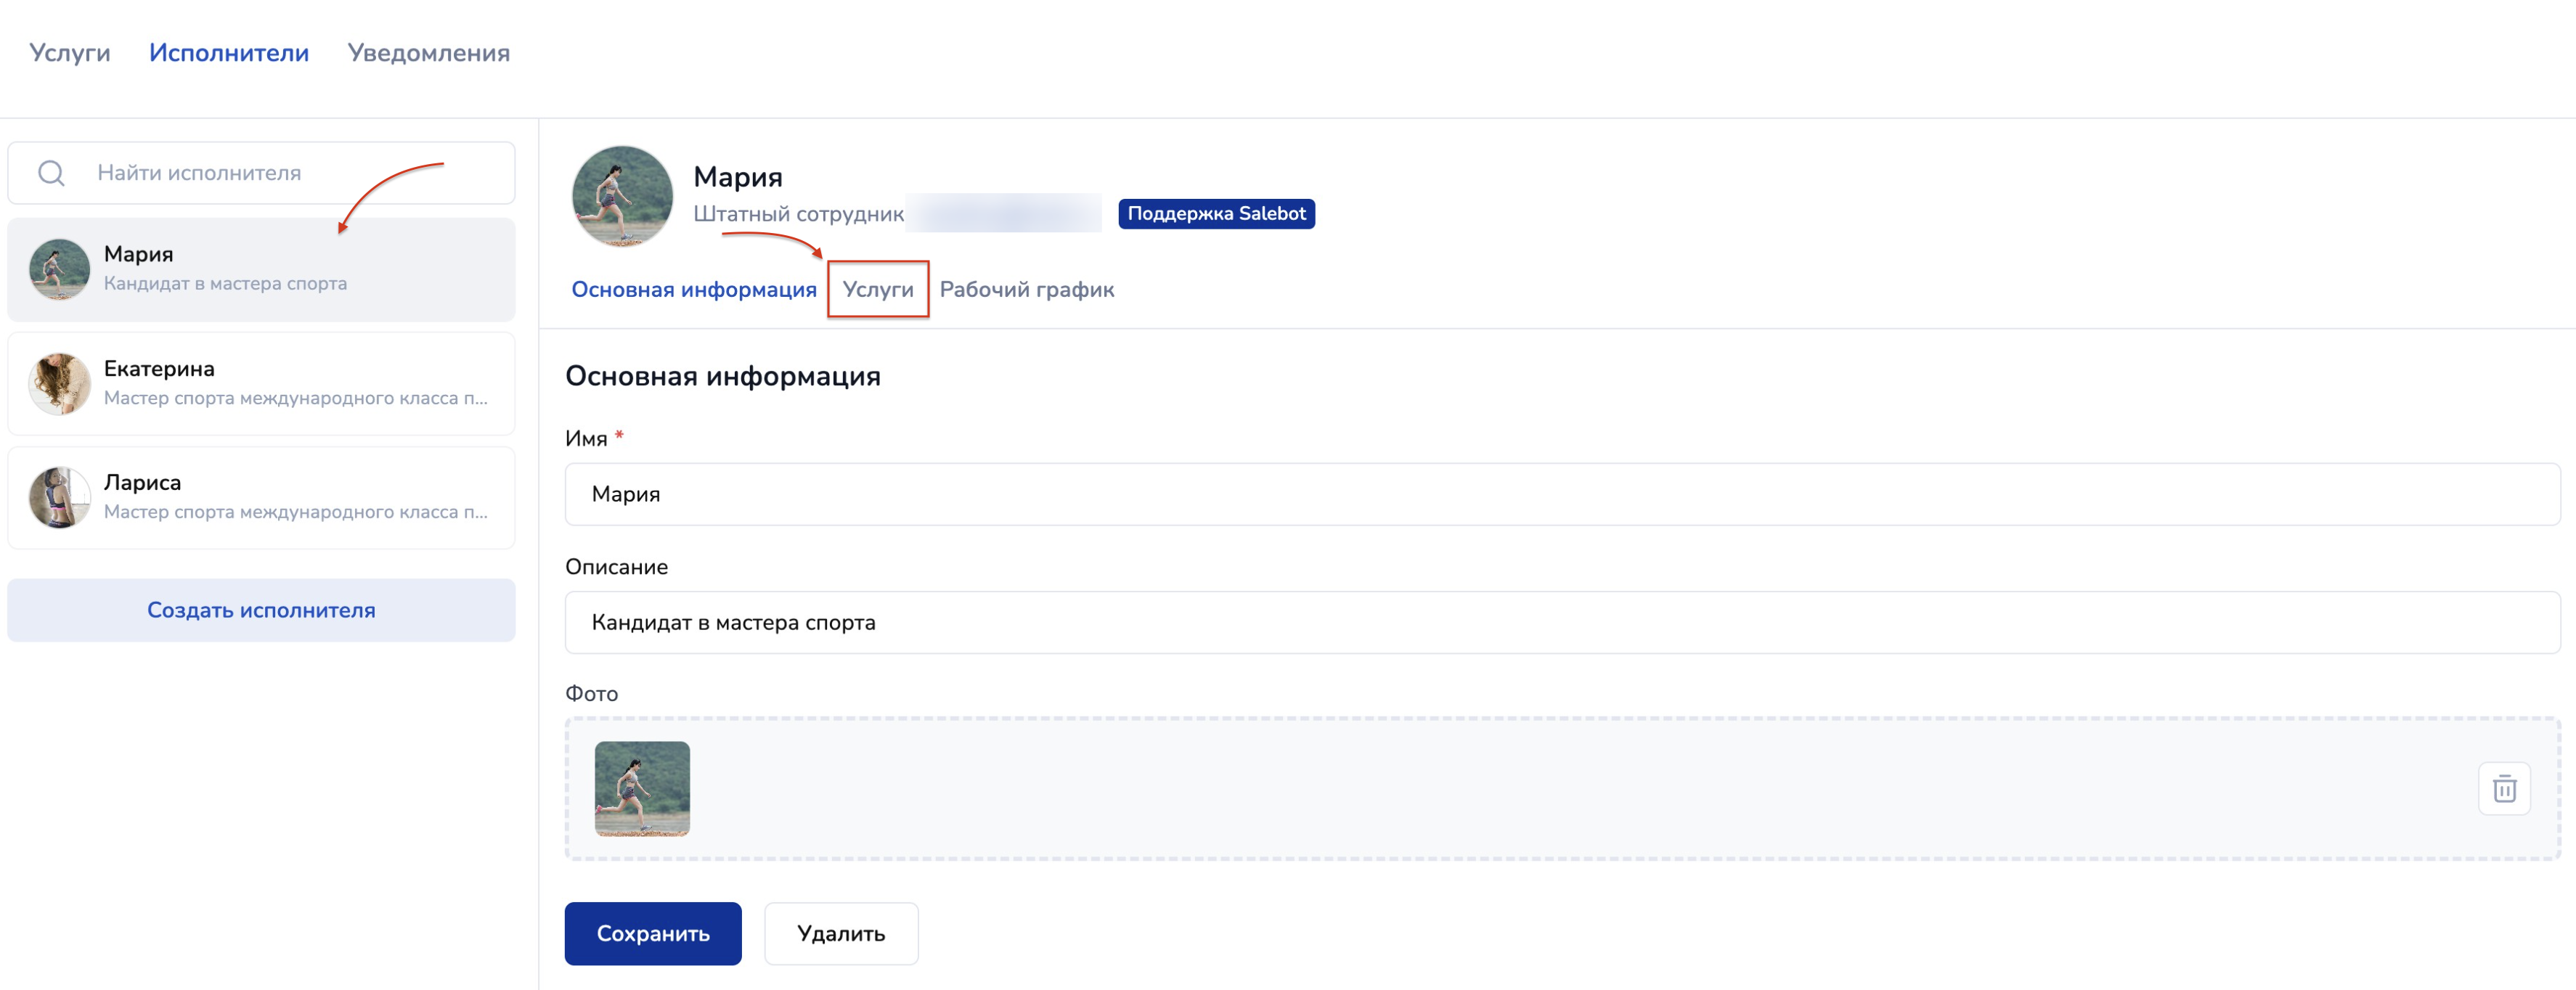Click Мария's small avatar in sidebar
Screen dimensions: 2576x990
click(x=59, y=269)
